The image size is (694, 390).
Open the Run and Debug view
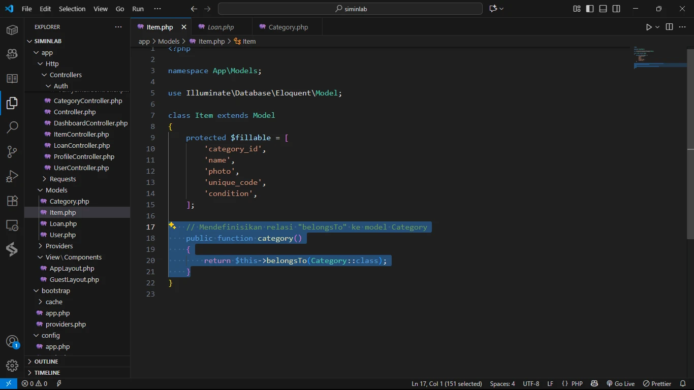12,176
